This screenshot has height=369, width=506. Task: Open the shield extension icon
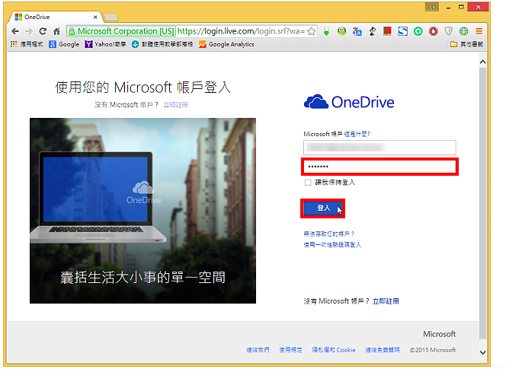(x=449, y=31)
